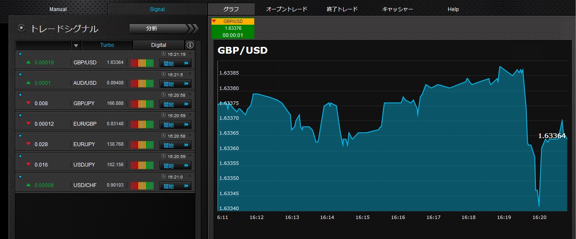The image size is (576, 239).
Task: Click red down arrow in EUR/GBP row
Action: click(29, 124)
